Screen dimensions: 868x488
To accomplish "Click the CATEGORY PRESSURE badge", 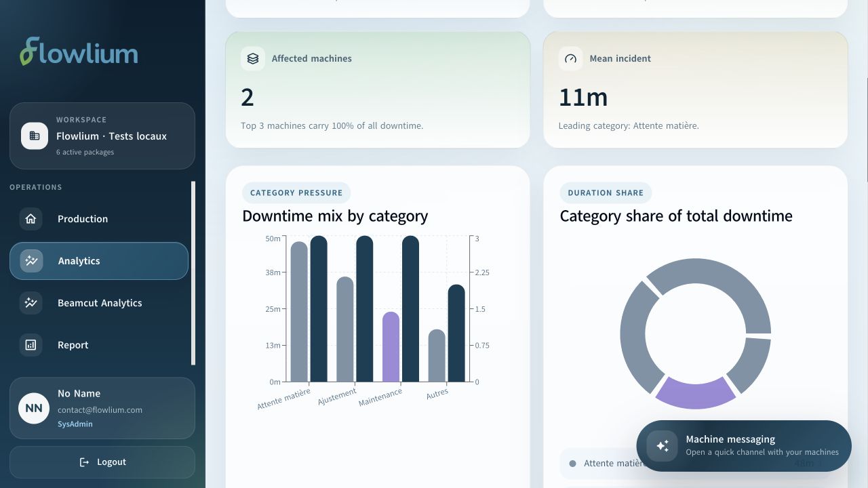I will (x=296, y=192).
